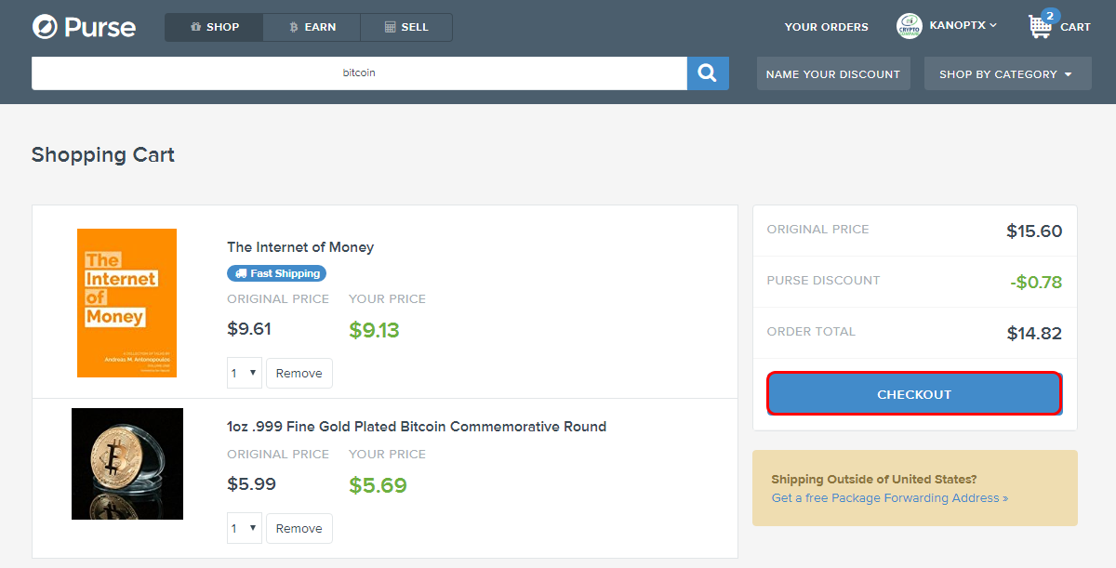Click the order total $14.82
Viewport: 1116px width, 568px height.
tap(1034, 334)
